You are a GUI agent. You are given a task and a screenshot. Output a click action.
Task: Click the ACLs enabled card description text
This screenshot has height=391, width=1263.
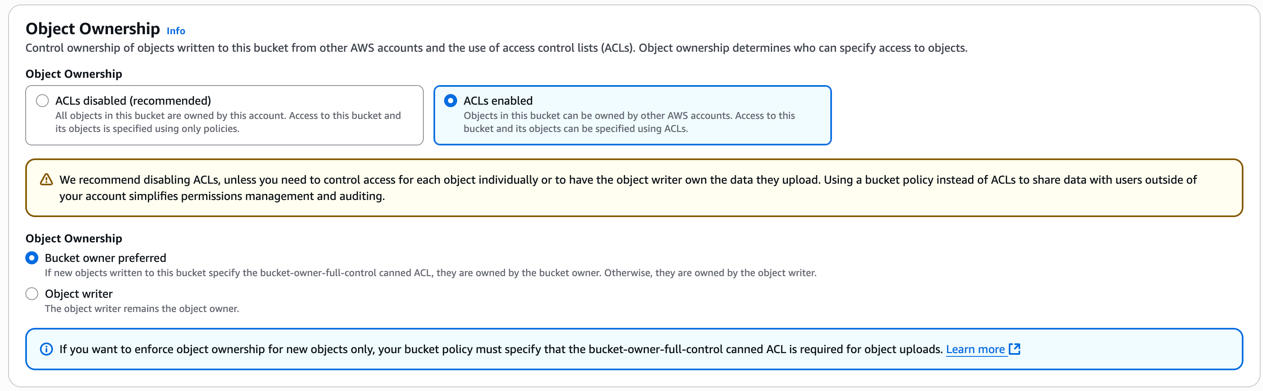(629, 122)
